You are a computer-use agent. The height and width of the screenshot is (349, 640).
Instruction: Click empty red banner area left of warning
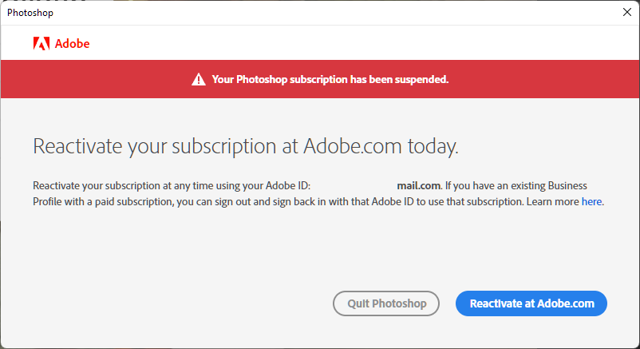tap(96, 79)
